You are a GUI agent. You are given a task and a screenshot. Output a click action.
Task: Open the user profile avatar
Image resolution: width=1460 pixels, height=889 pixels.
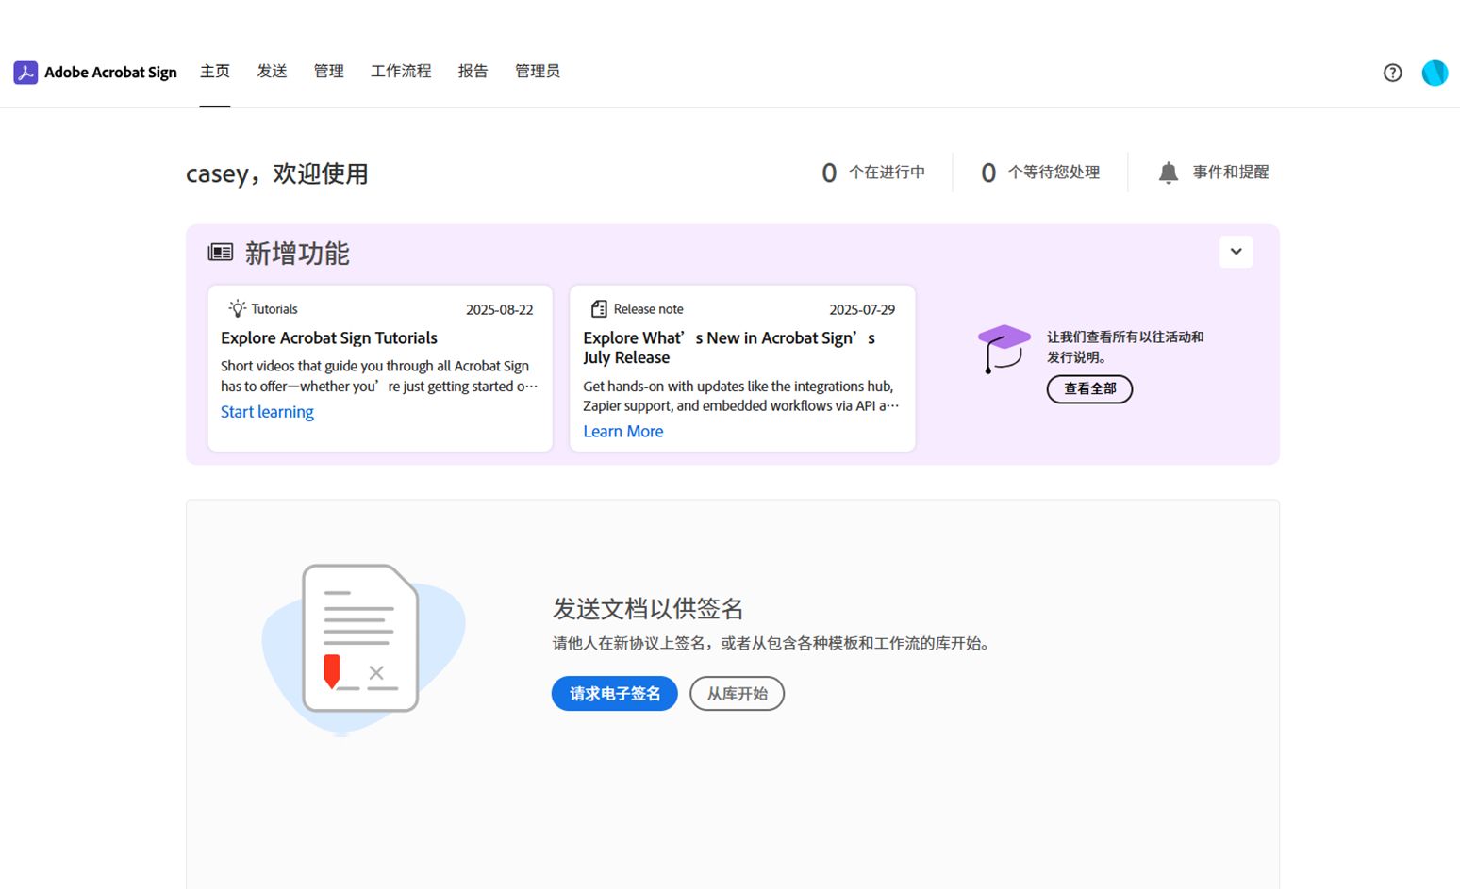[x=1435, y=73]
